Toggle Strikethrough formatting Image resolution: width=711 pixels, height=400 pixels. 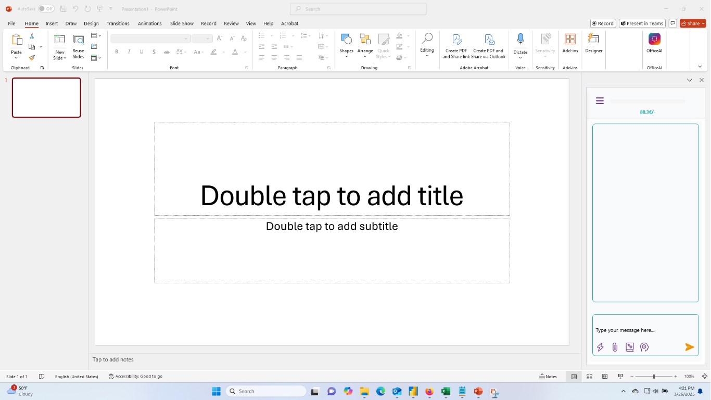tap(167, 52)
